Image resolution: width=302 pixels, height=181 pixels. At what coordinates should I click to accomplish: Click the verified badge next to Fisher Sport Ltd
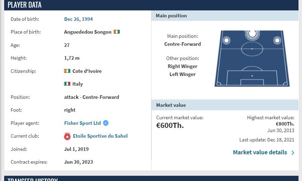106,123
